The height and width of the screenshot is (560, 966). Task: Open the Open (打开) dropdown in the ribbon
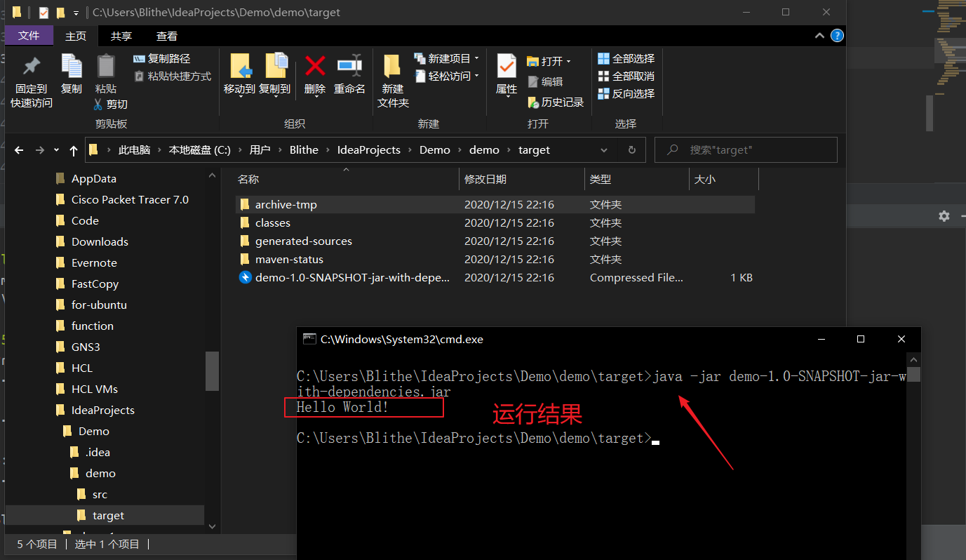(x=549, y=62)
